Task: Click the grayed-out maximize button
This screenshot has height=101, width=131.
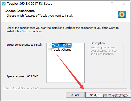Action: click(x=112, y=4)
